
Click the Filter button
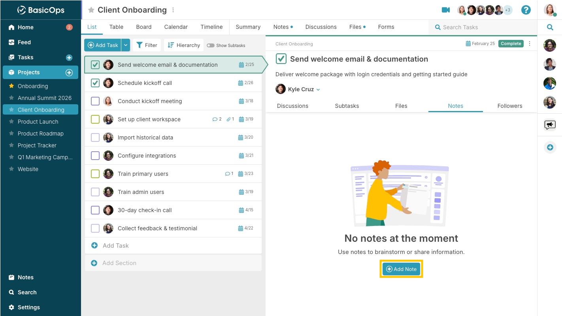coord(147,45)
